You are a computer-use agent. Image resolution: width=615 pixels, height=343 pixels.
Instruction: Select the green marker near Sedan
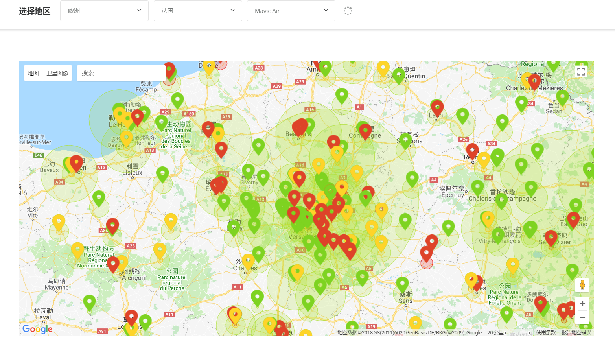pos(562,98)
